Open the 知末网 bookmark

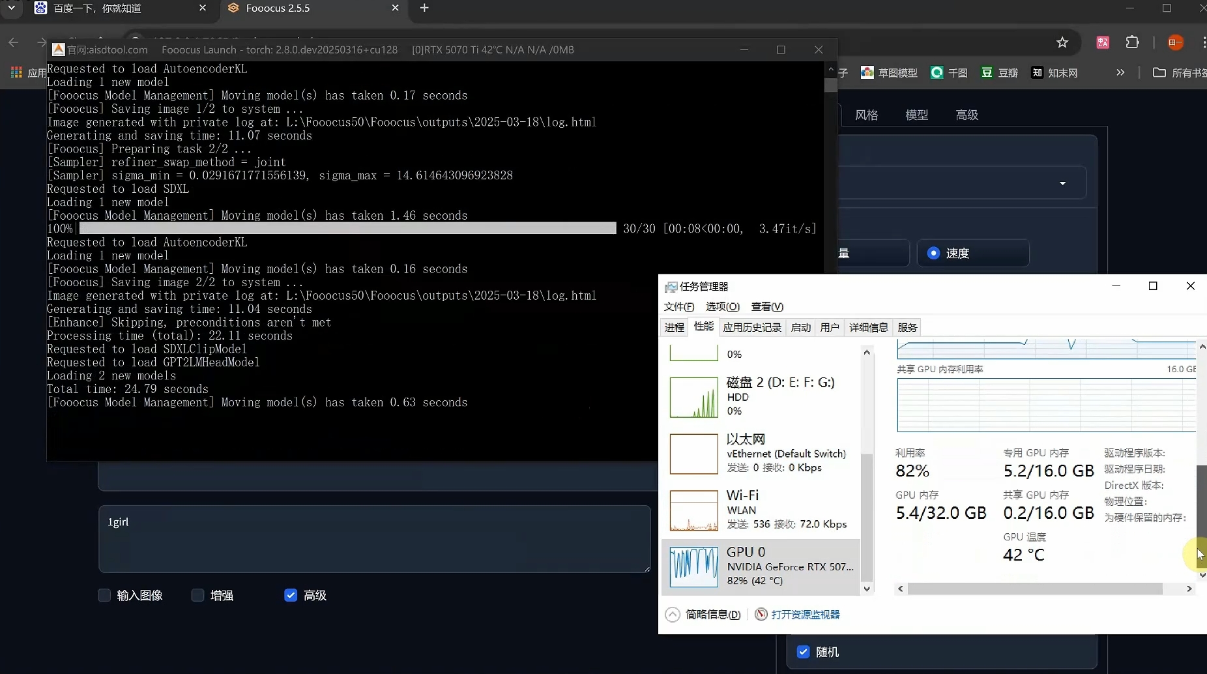pos(1054,72)
